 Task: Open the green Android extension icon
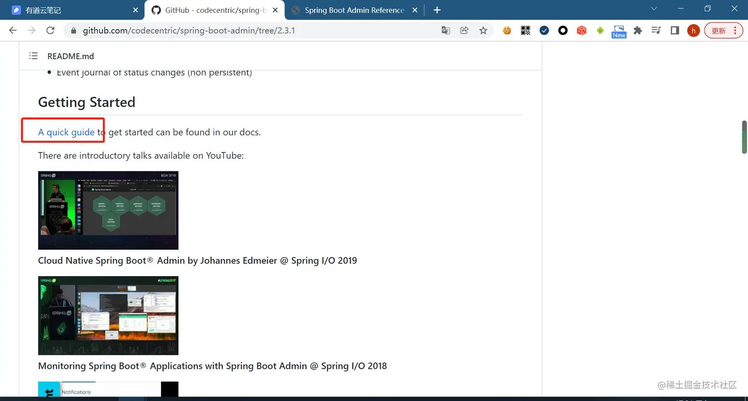[x=600, y=30]
